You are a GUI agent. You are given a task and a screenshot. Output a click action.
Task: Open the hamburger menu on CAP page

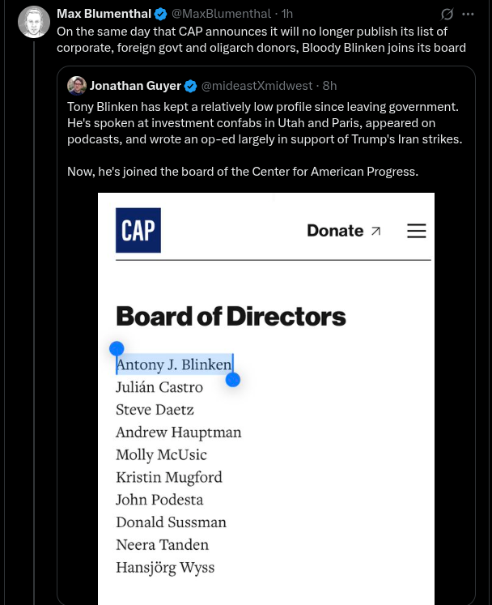click(x=417, y=231)
